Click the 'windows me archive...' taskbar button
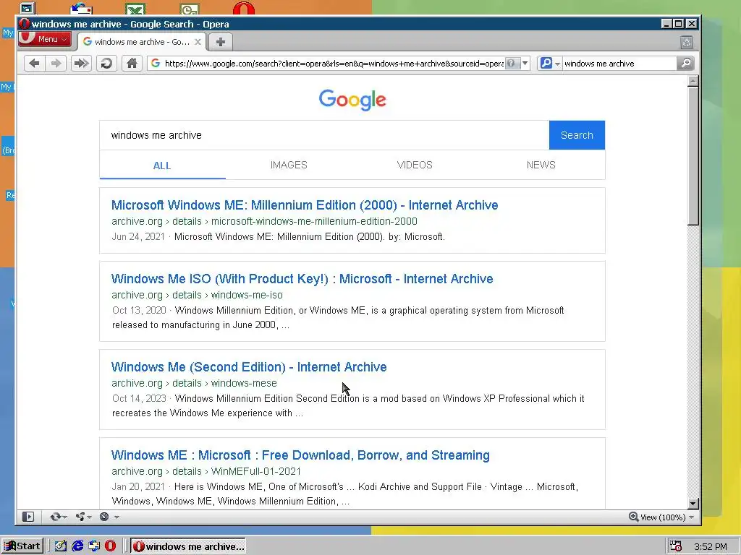The image size is (741, 555). (188, 546)
